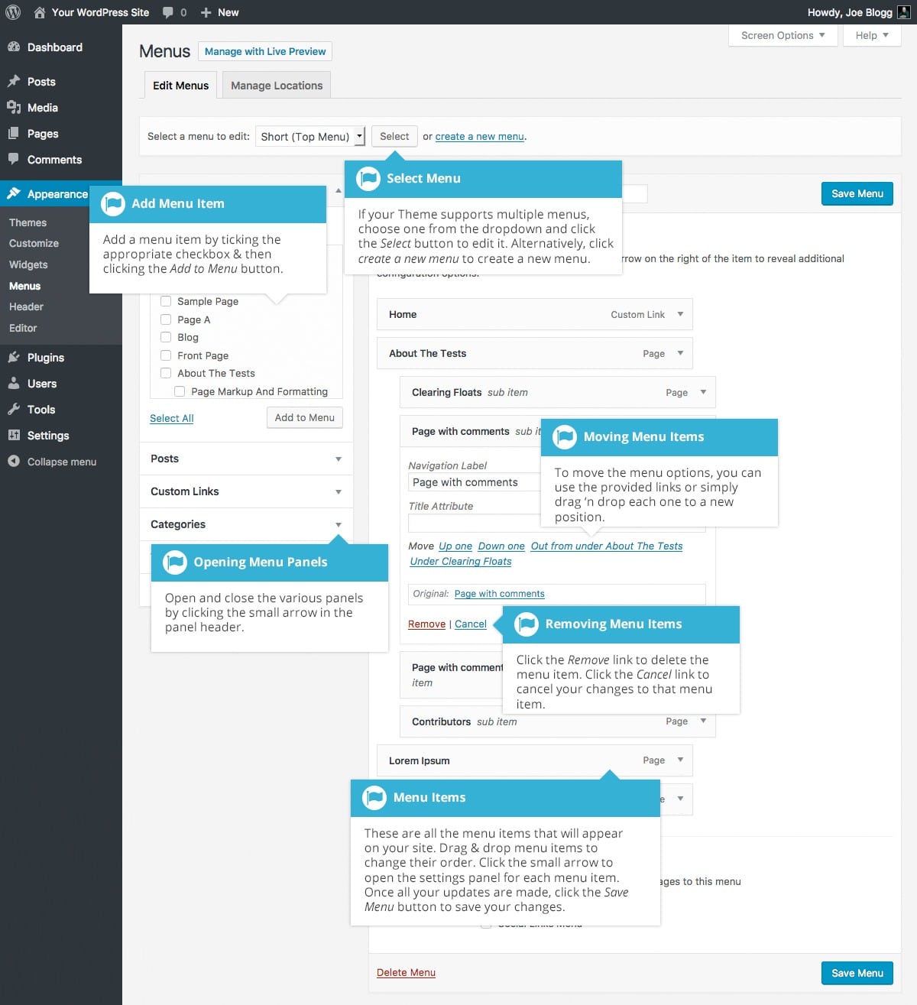
Task: Tick the Blog checkbox
Action: [166, 337]
